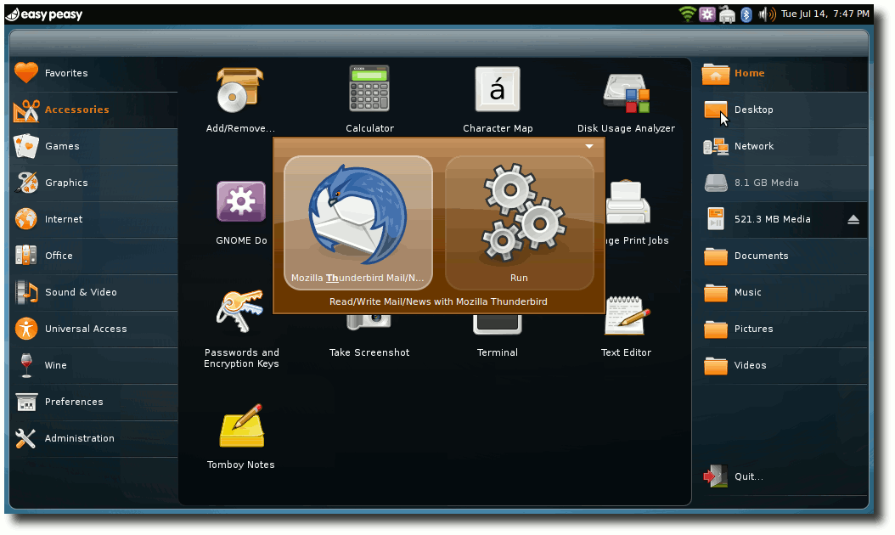Launch the Tomboy Notes icon
This screenshot has height=535, width=895.
click(x=241, y=425)
